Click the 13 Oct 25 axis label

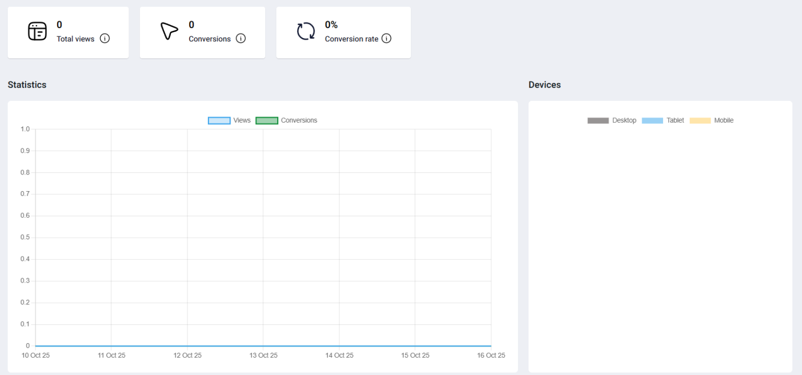(263, 356)
